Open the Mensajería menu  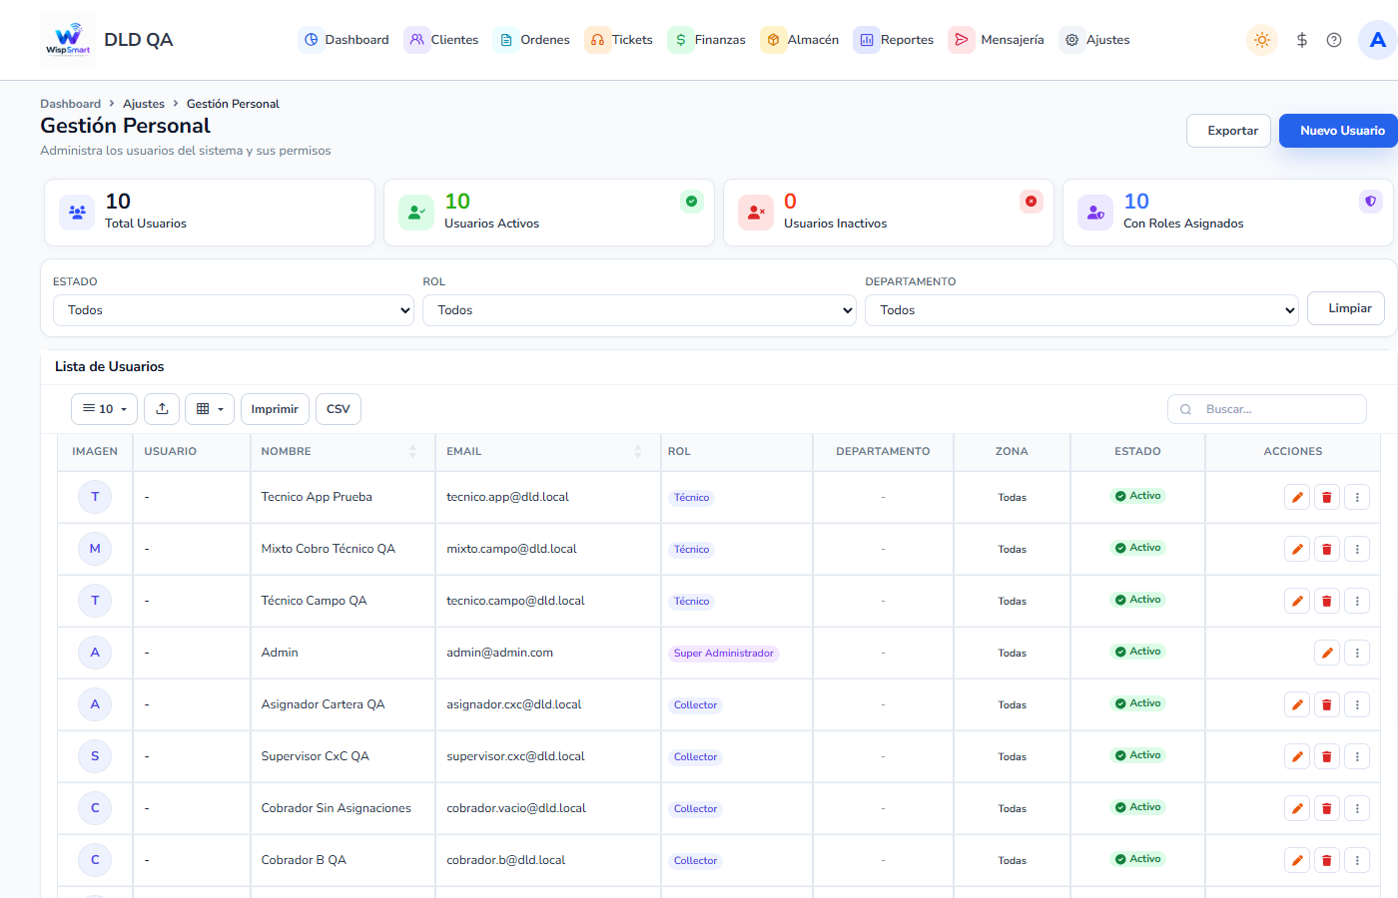point(998,40)
